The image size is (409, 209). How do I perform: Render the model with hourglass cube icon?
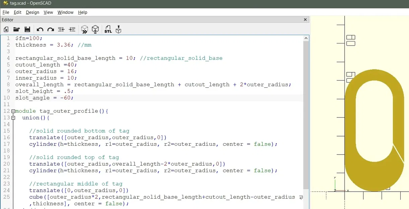[95, 29]
